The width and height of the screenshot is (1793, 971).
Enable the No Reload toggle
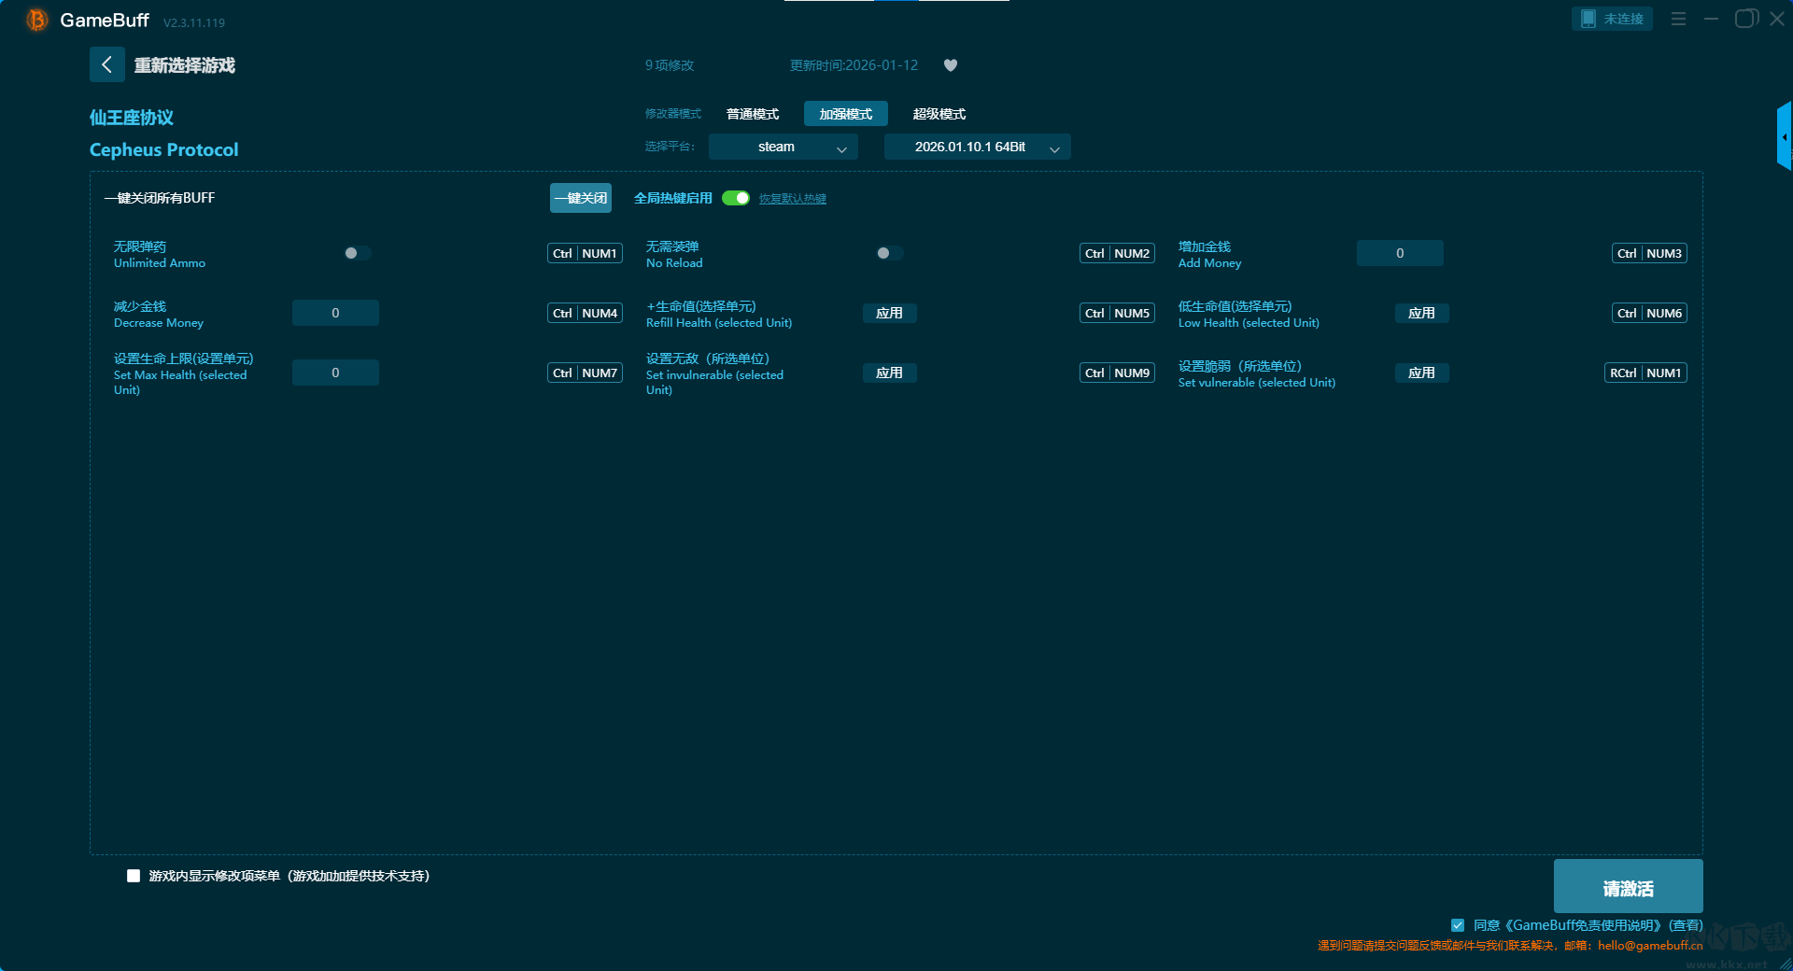889,253
